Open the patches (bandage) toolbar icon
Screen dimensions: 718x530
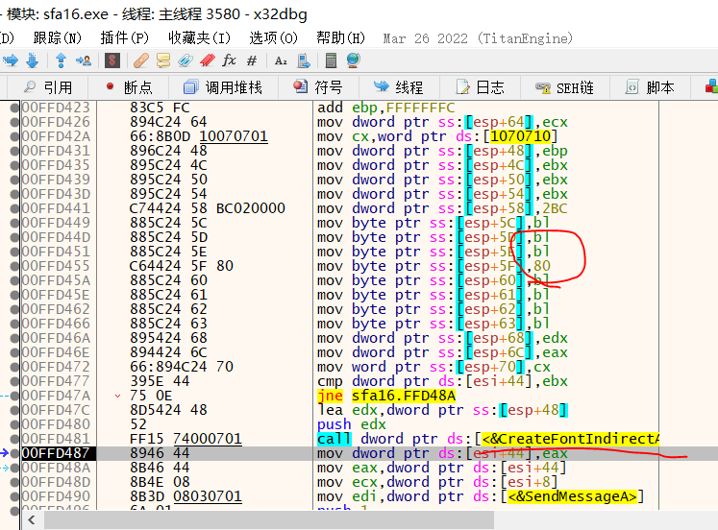click(x=141, y=60)
